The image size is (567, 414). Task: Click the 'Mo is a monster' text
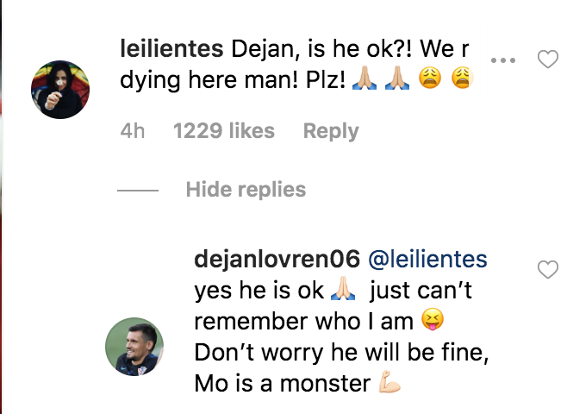[x=284, y=385]
